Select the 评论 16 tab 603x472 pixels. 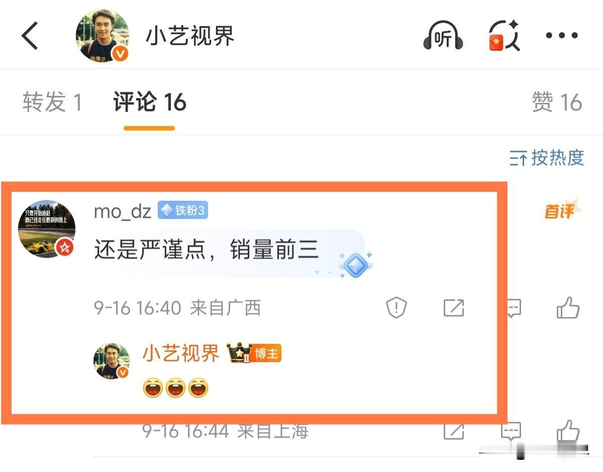(x=150, y=102)
